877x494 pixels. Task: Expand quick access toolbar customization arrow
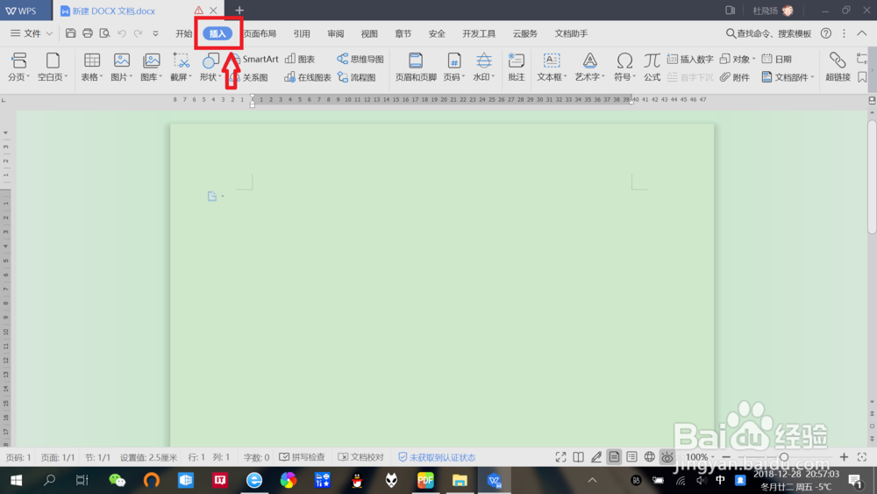coord(155,33)
